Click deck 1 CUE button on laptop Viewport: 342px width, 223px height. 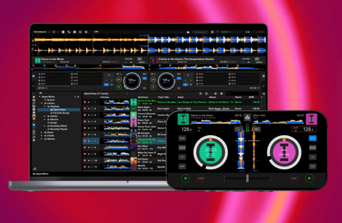click(119, 80)
